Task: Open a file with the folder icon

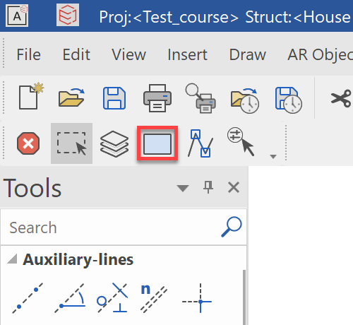Action: click(x=71, y=97)
